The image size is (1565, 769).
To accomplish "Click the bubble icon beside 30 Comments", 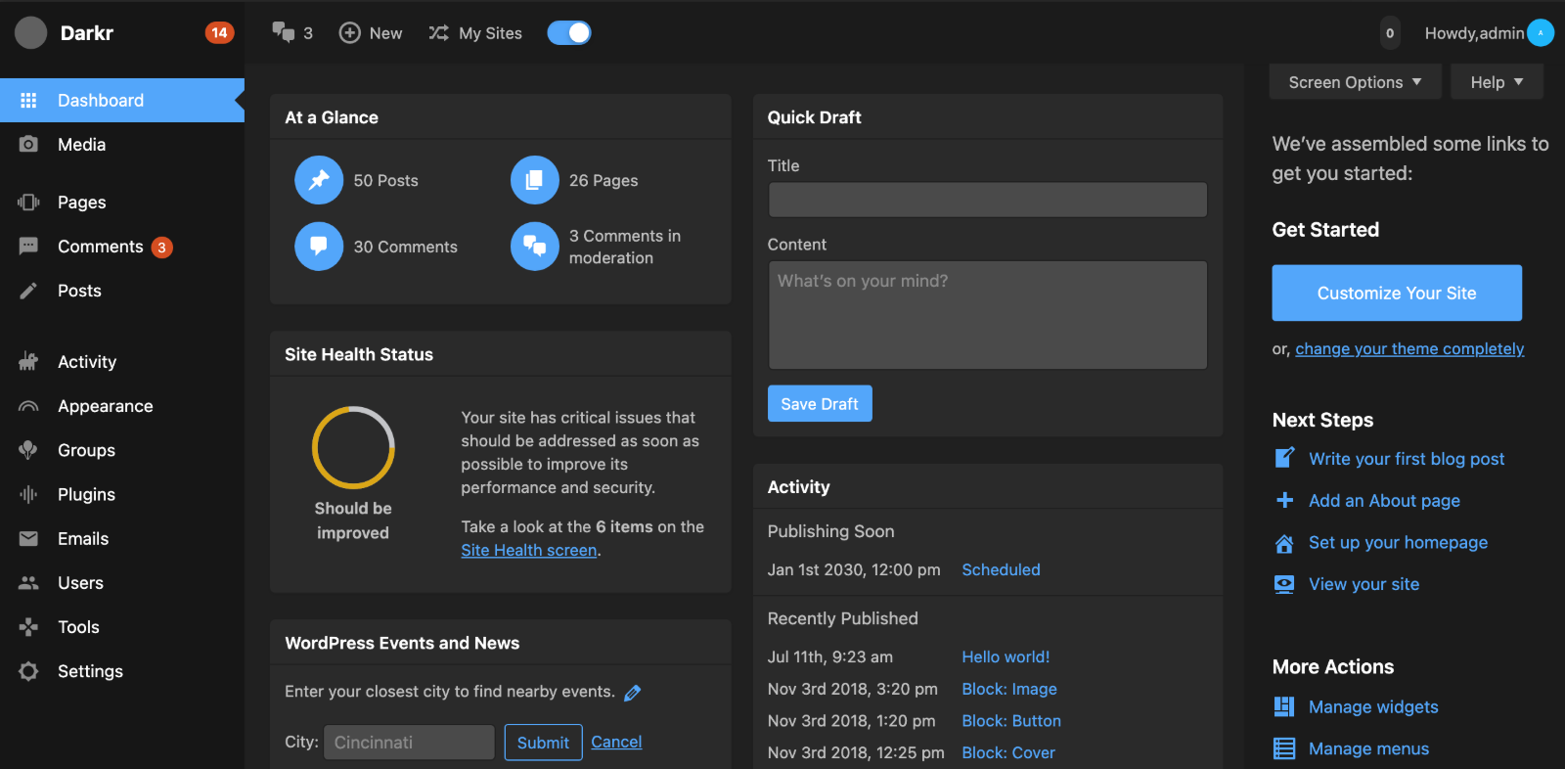I will tap(319, 247).
